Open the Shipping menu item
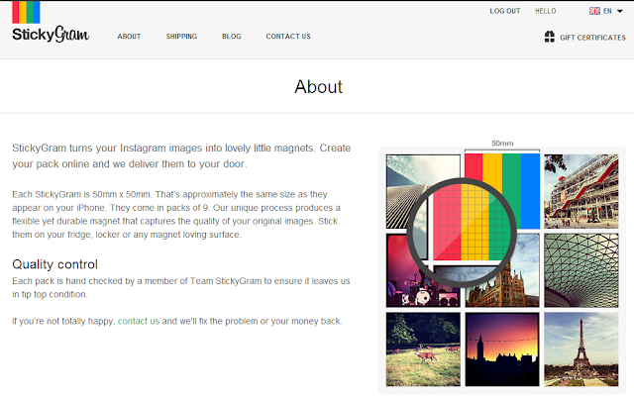Viewport: 634px width, 400px height. click(181, 37)
